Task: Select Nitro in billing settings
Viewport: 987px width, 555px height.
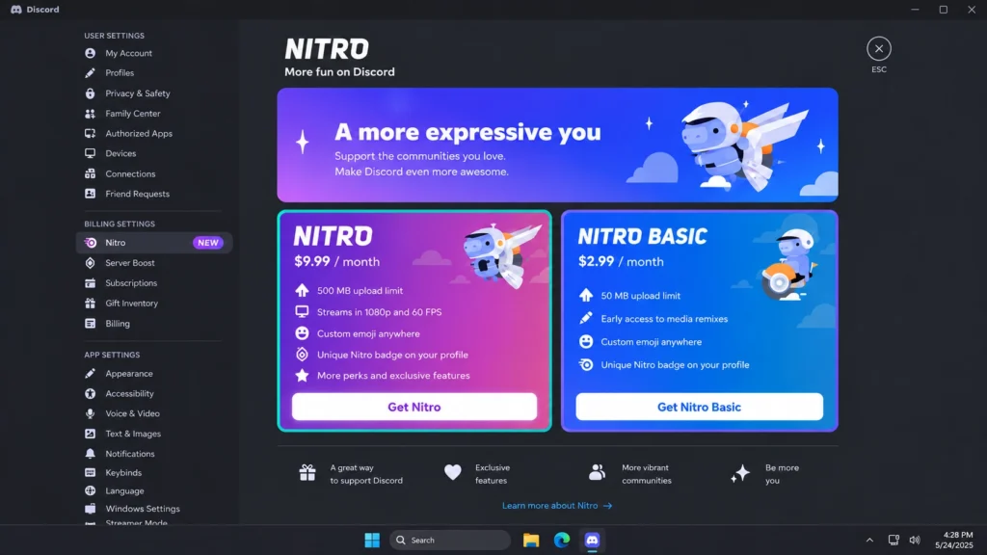Action: (x=153, y=243)
